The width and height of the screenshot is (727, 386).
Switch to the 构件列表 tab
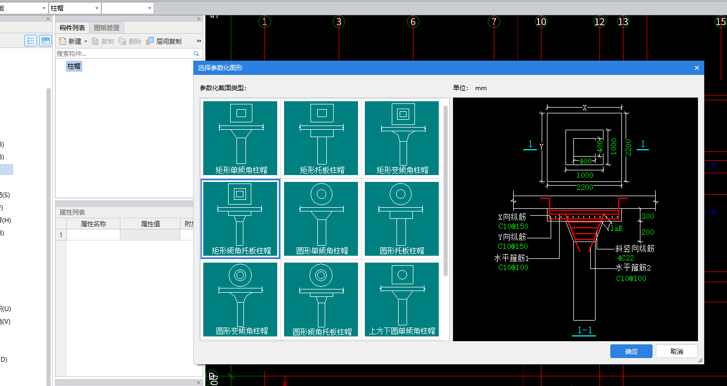(72, 27)
